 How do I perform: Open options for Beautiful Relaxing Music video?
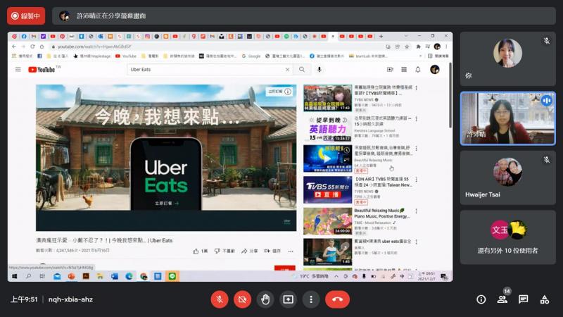click(x=416, y=211)
